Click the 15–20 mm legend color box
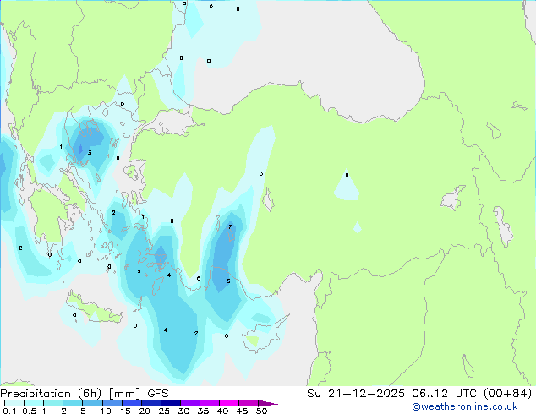The width and height of the screenshot is (536, 414). point(132,403)
